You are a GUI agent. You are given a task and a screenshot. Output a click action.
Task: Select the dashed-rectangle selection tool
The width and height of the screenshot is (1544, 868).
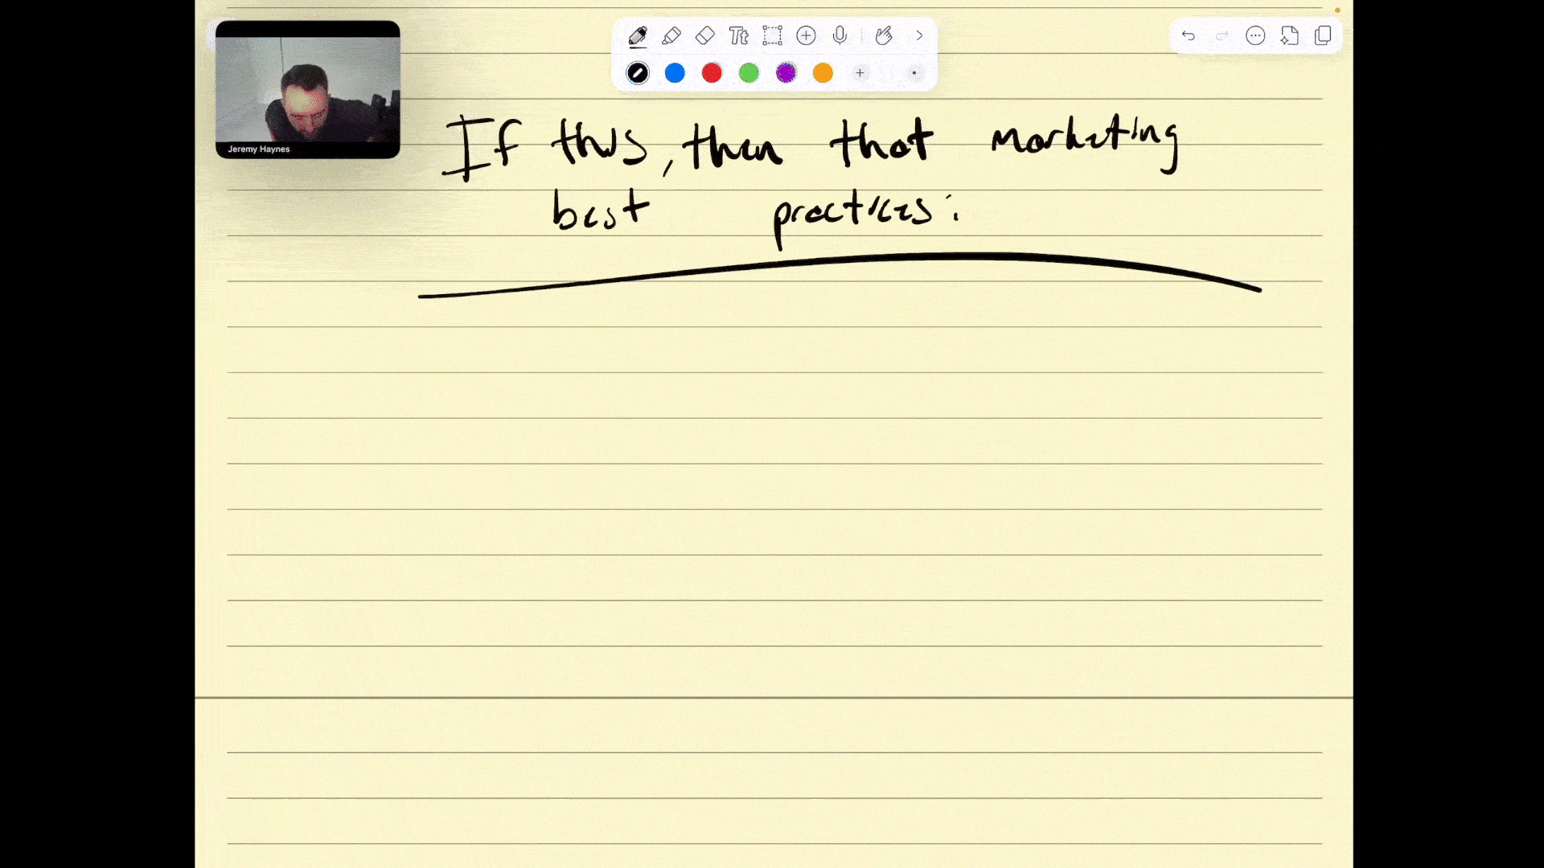click(x=772, y=36)
